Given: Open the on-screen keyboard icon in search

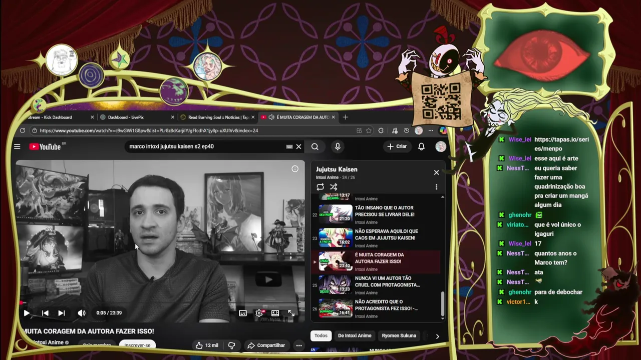Looking at the screenshot, I should (289, 146).
